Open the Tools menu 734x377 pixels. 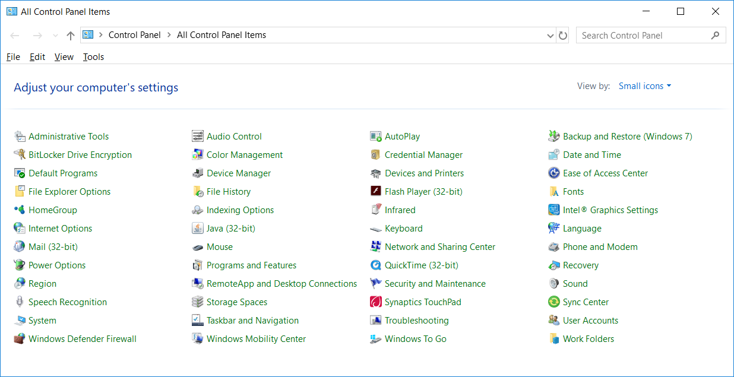(94, 57)
